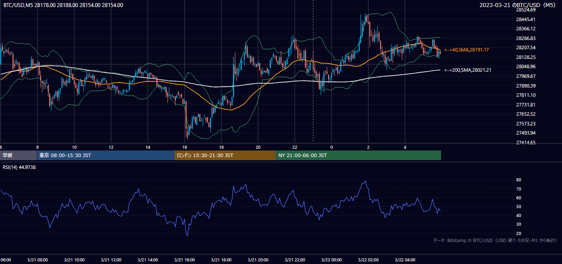
Task: Click the hour 8 tick under price chart
Action: [38, 147]
